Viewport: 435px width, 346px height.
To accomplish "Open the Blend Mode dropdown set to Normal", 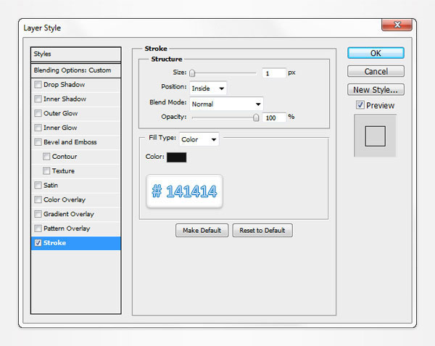I will [x=226, y=104].
